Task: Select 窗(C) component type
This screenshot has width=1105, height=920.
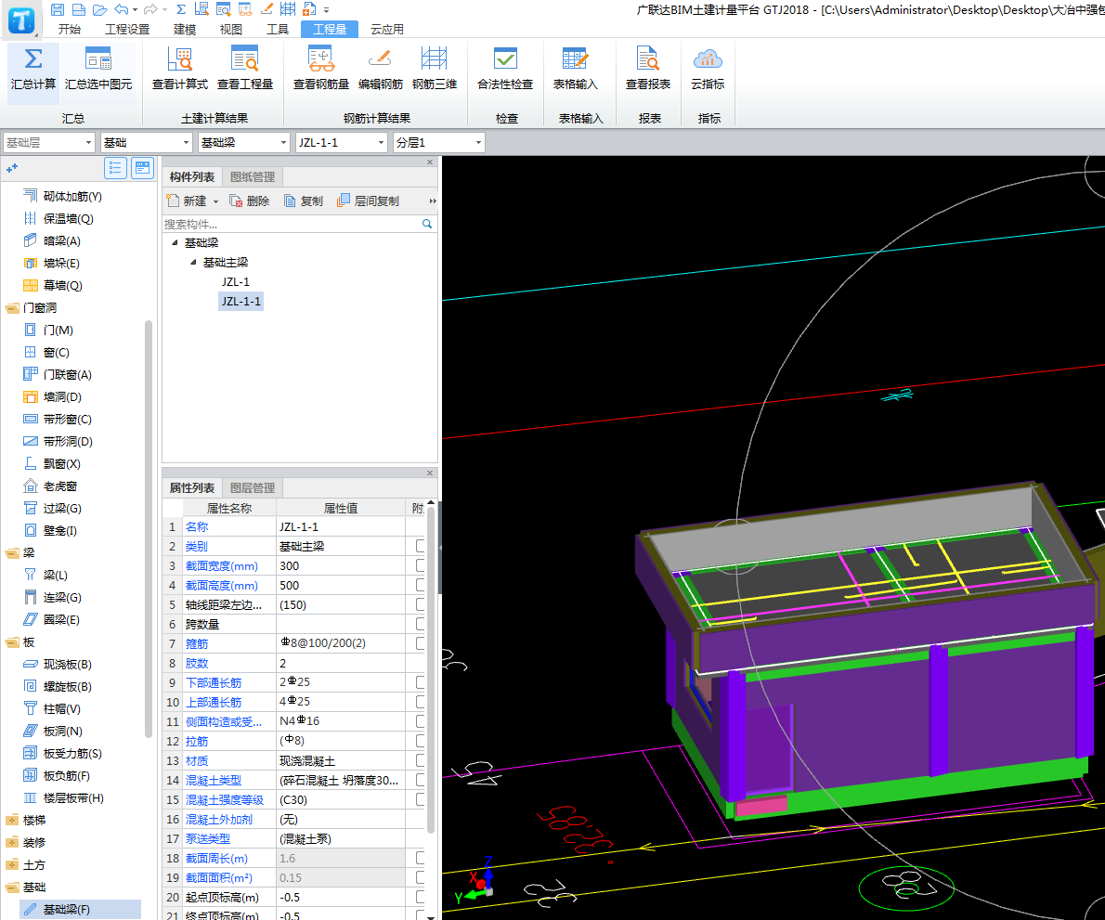Action: (x=56, y=353)
